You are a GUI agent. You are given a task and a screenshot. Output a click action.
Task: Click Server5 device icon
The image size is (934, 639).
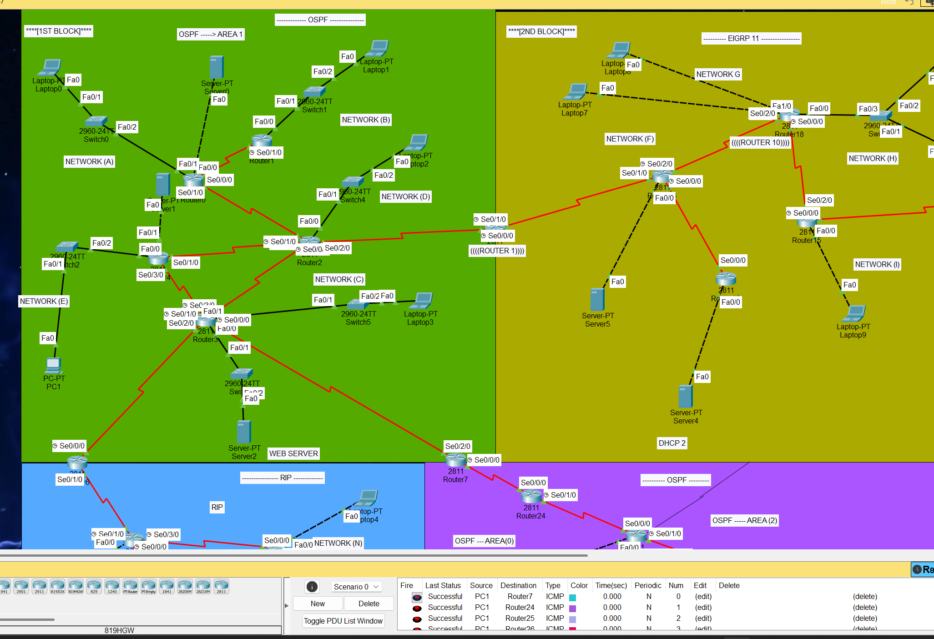coord(597,300)
